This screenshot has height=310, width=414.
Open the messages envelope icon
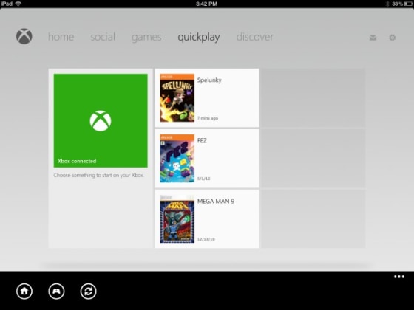pos(373,38)
